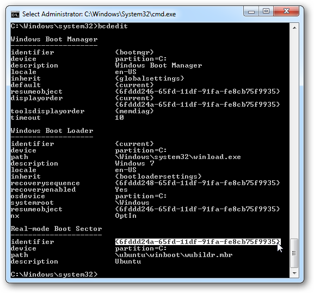Viewport: 314px width, 293px height.
Task: Click the 'toolsdisplayorder' label
Action: coord(48,111)
